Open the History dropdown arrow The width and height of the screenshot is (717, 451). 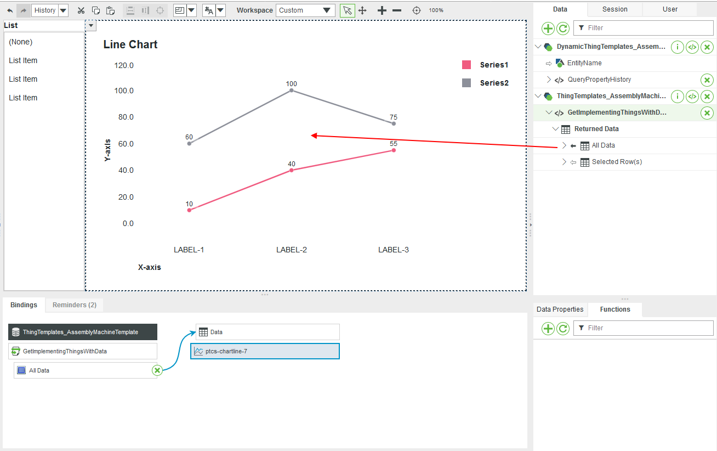coord(62,10)
